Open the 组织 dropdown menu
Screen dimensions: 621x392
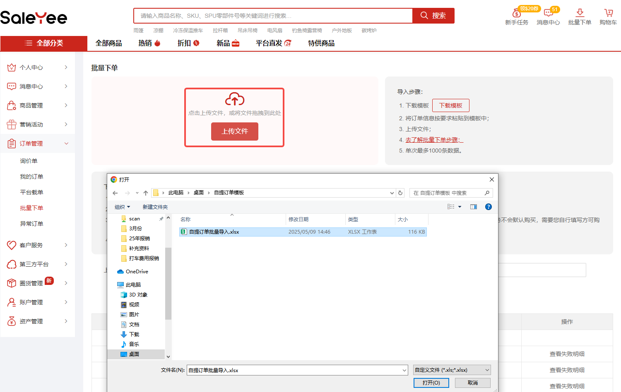[x=122, y=207]
